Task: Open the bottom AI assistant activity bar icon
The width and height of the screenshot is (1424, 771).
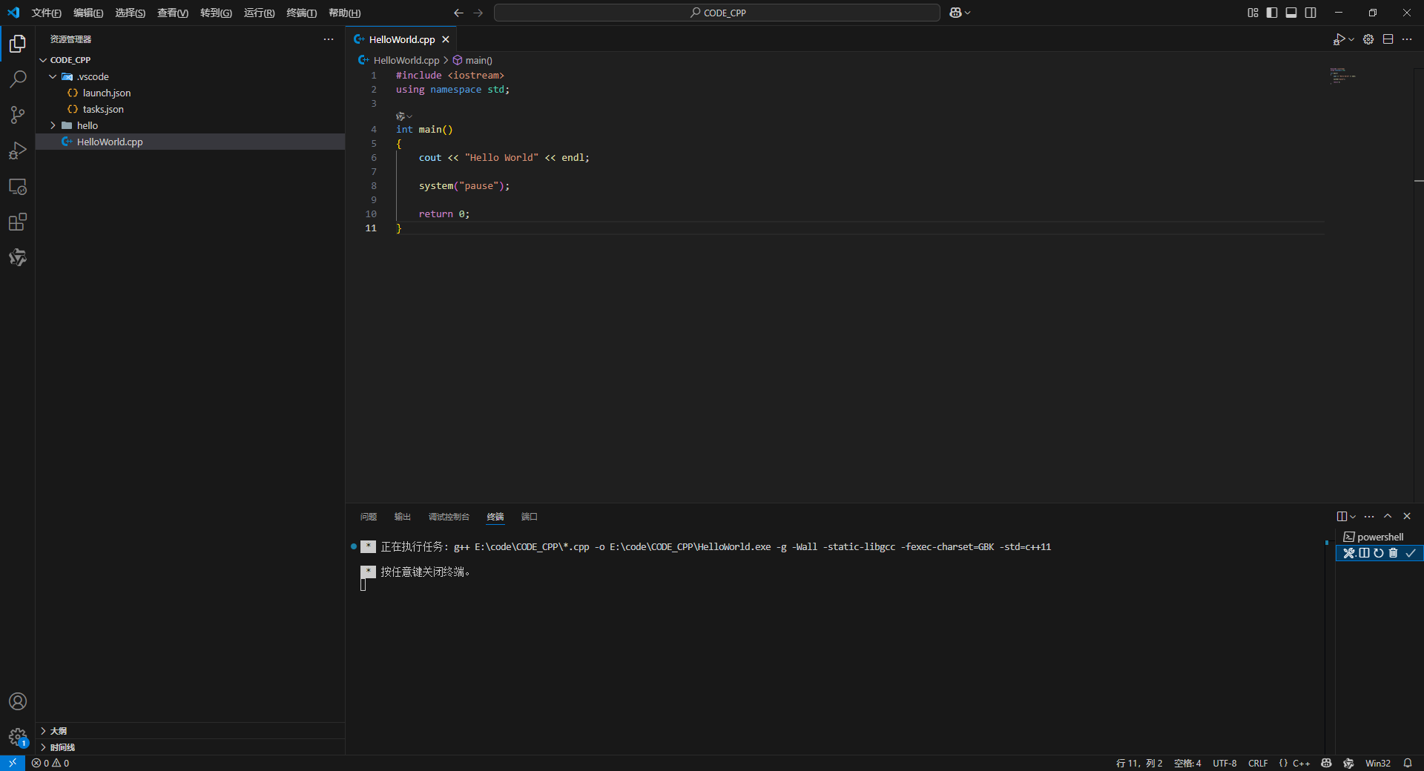Action: click(18, 257)
